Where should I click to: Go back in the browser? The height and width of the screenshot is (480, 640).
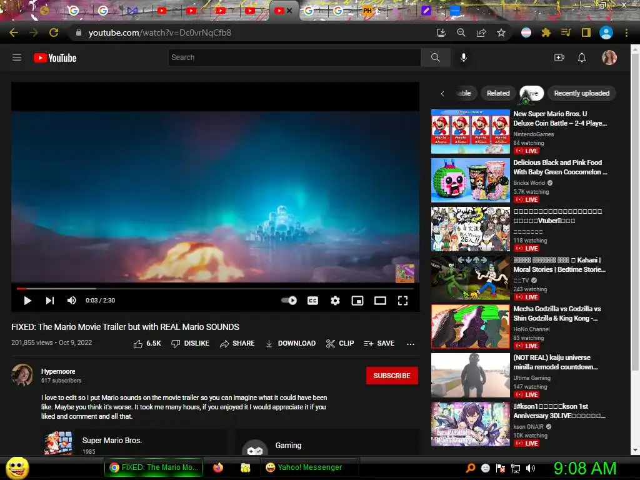pos(14,32)
